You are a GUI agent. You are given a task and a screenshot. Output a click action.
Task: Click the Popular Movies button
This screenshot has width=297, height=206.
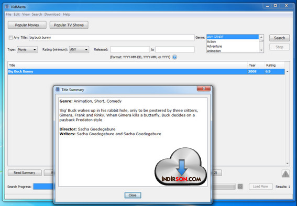[x=27, y=25]
